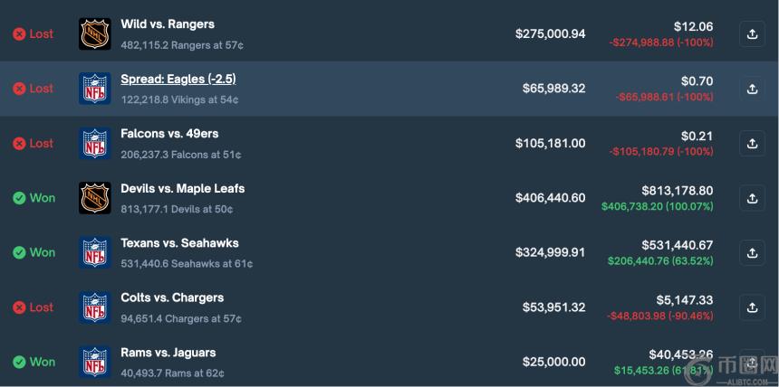Click the $406,440.60 bet amount
779x387 pixels.
(550, 198)
